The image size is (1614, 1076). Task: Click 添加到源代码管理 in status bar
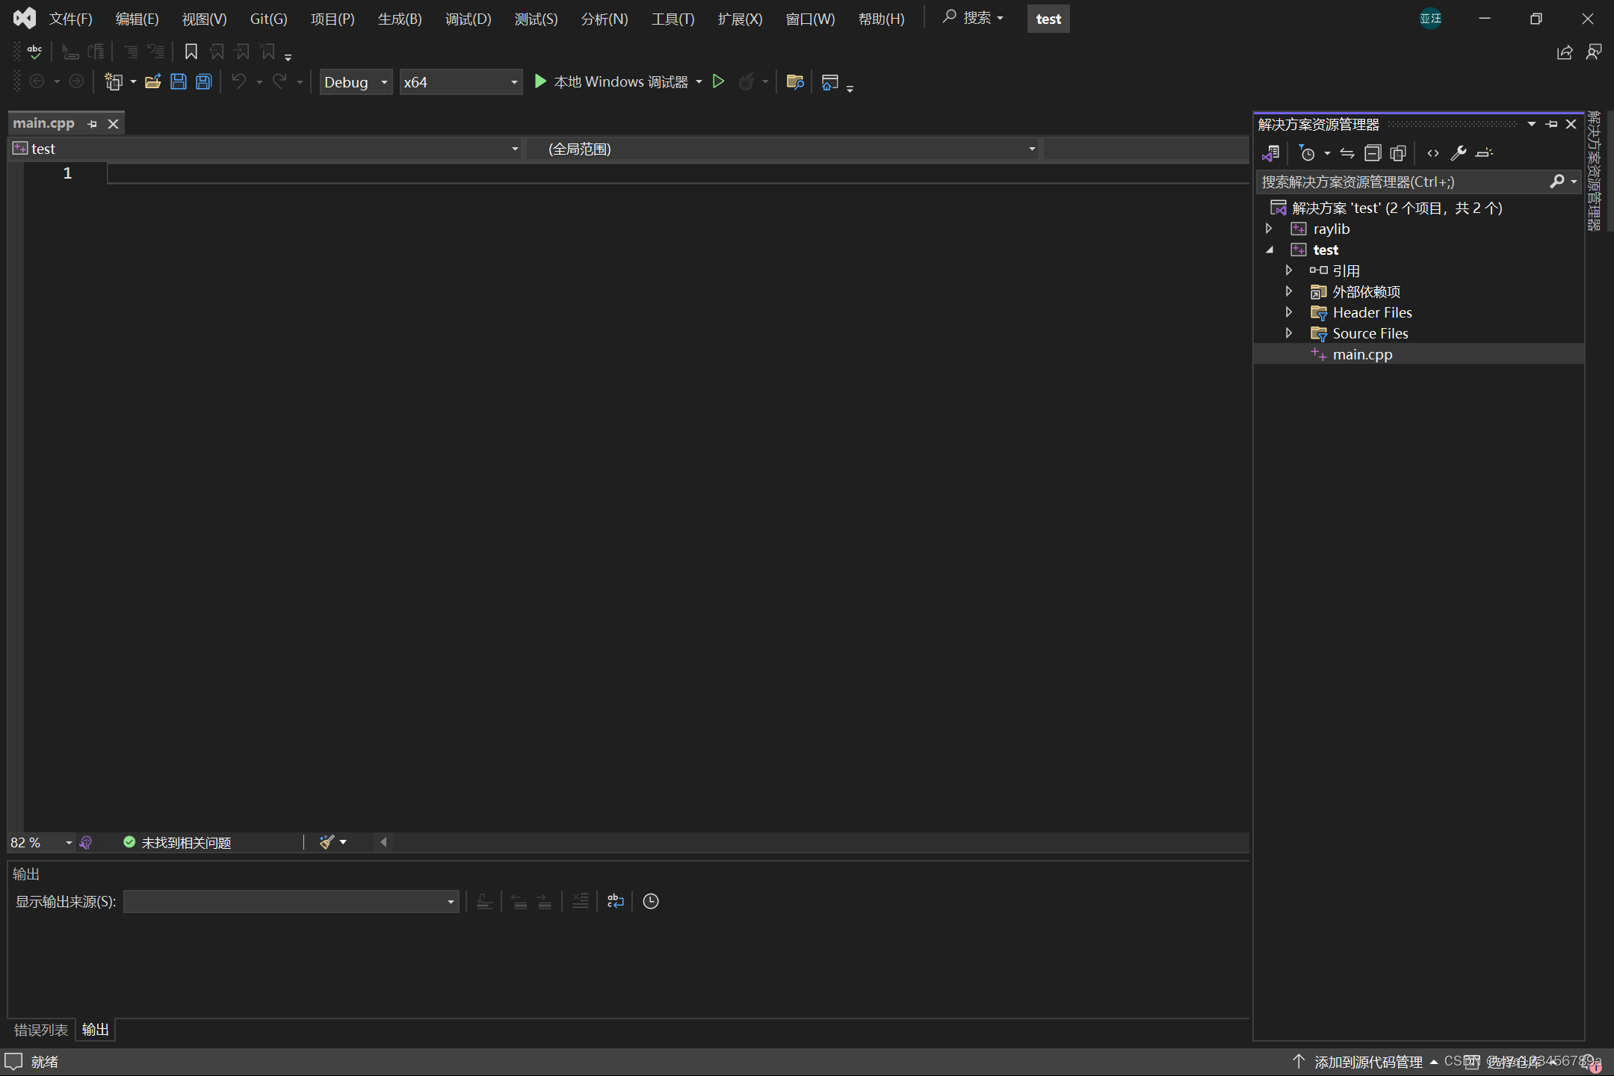coord(1367,1061)
